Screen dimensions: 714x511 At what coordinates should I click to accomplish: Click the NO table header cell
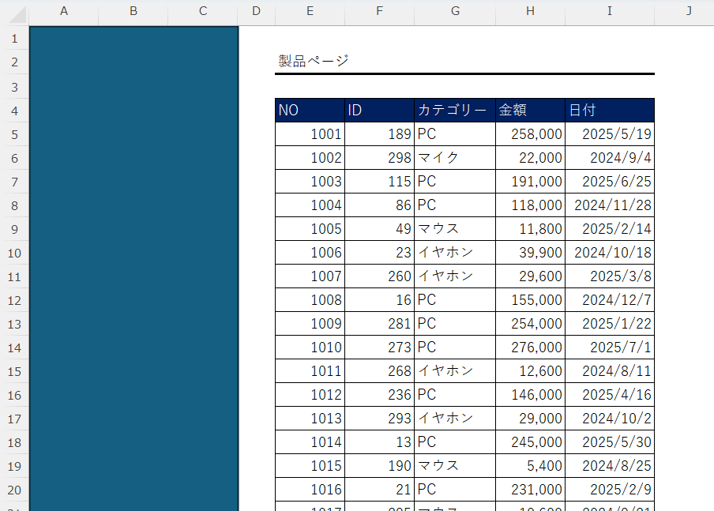(x=310, y=111)
